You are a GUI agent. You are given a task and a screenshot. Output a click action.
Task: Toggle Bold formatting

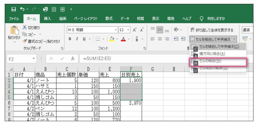(70, 39)
